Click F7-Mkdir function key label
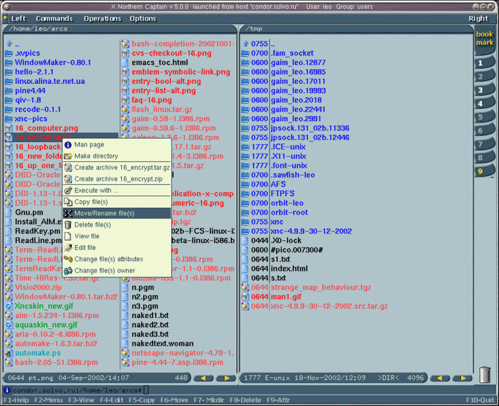499x406 pixels. point(209,400)
